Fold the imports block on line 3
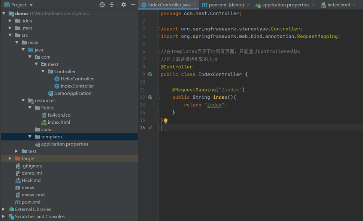 [158, 29]
